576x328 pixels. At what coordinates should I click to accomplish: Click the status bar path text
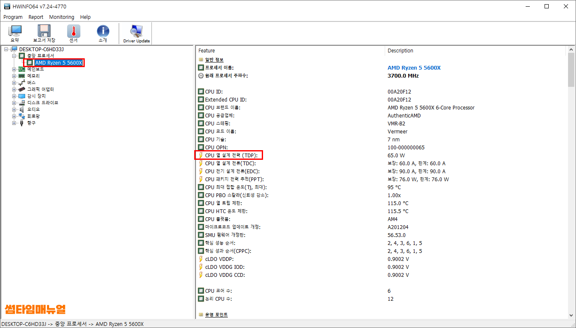tap(73, 324)
